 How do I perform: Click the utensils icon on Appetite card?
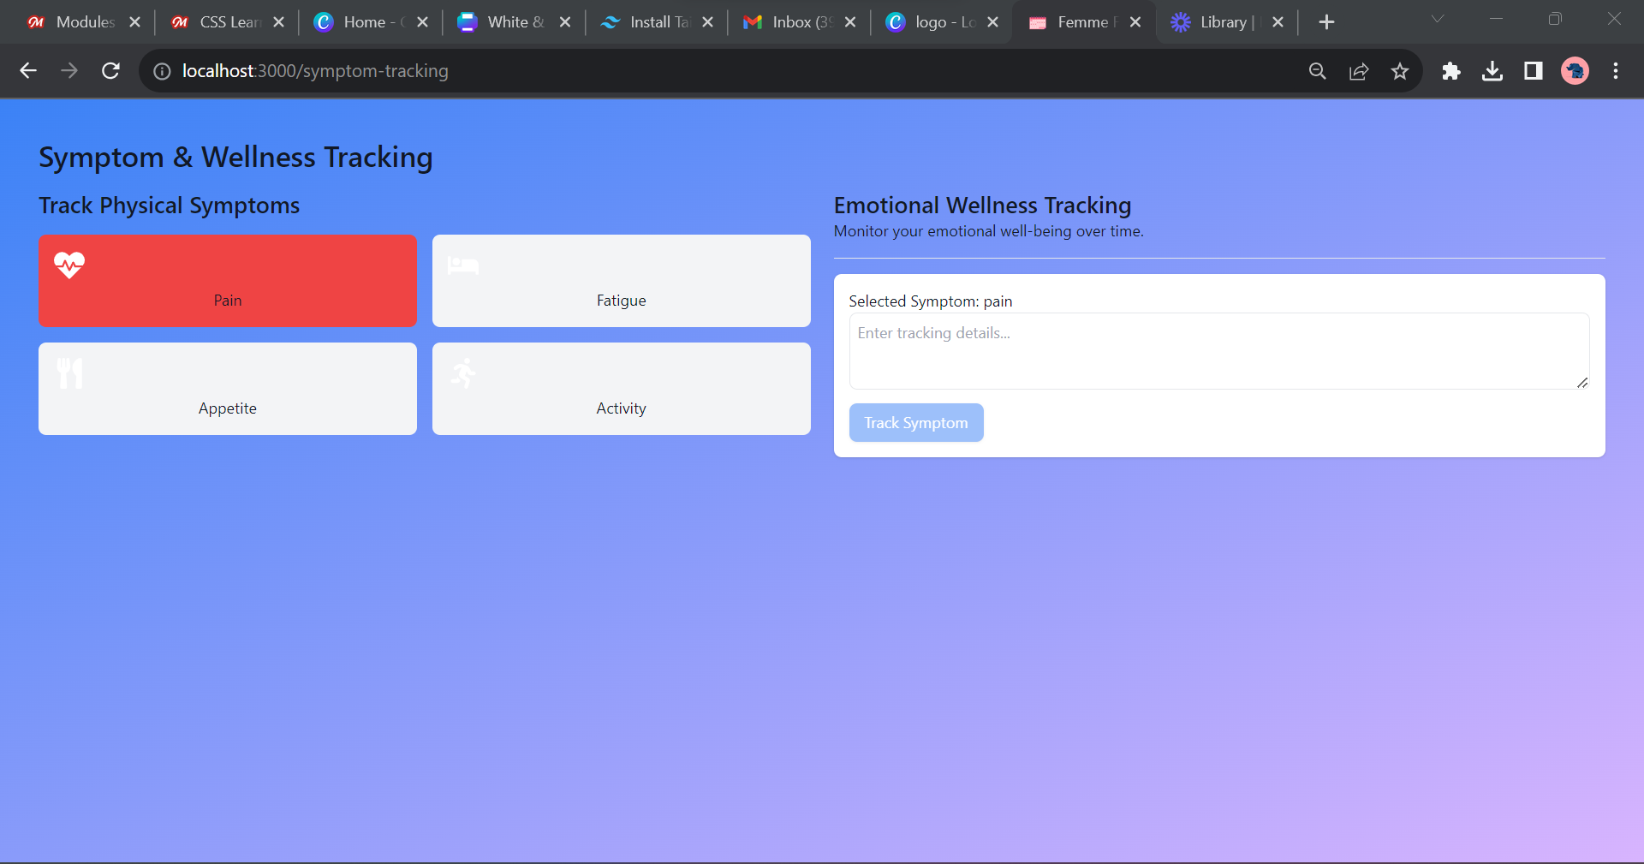69,373
